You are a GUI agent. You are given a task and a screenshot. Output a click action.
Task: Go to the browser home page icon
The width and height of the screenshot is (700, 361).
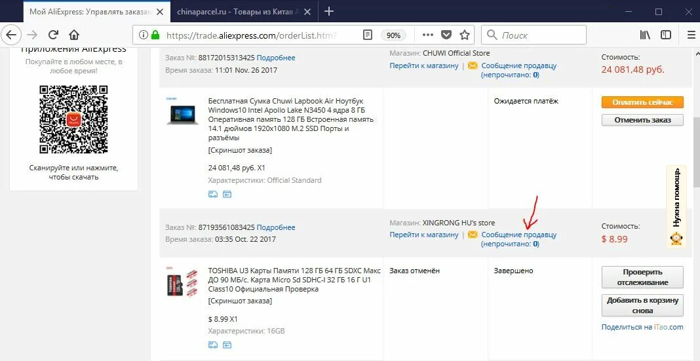(74, 35)
